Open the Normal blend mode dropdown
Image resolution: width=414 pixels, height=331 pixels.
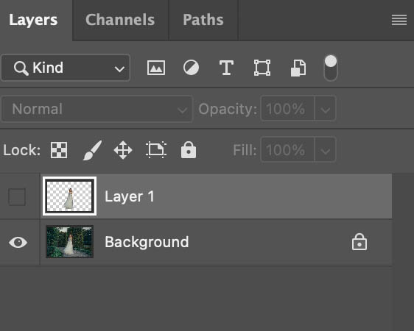[x=97, y=109]
